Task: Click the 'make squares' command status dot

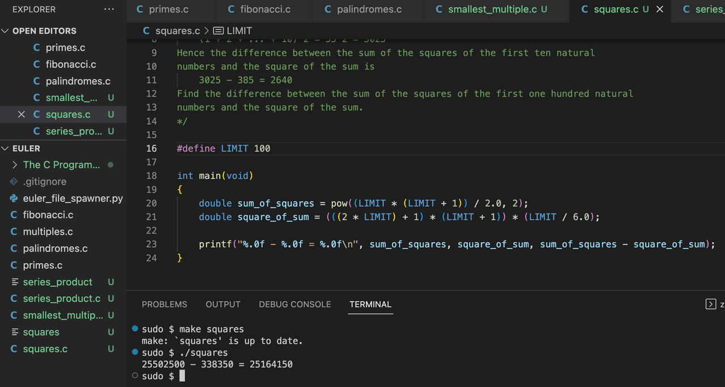Action: click(135, 329)
